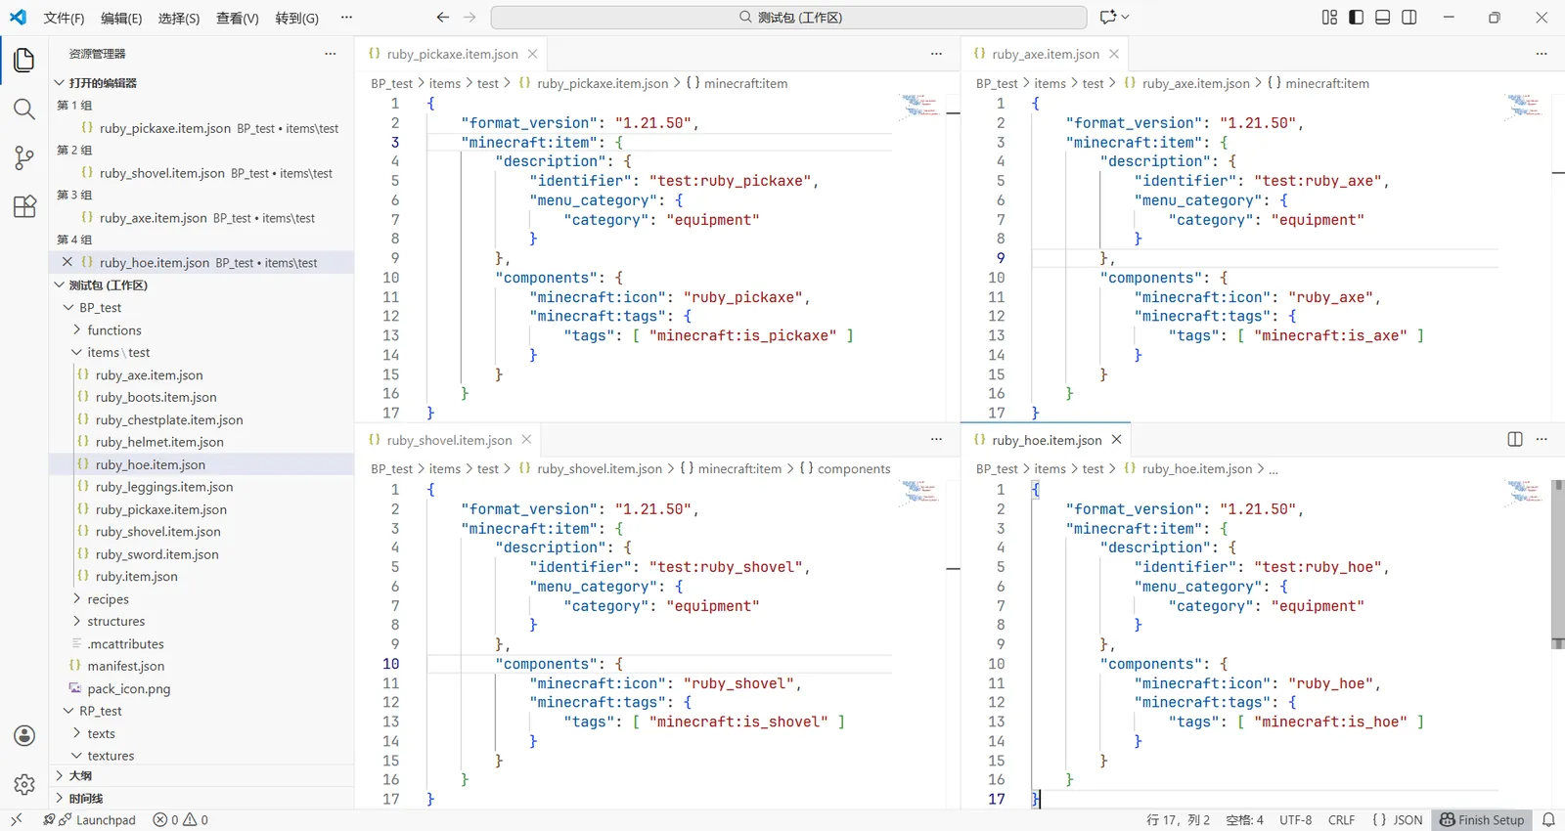The height and width of the screenshot is (831, 1565).
Task: Split the ruby_hoe.item.json editor
Action: 1515,440
